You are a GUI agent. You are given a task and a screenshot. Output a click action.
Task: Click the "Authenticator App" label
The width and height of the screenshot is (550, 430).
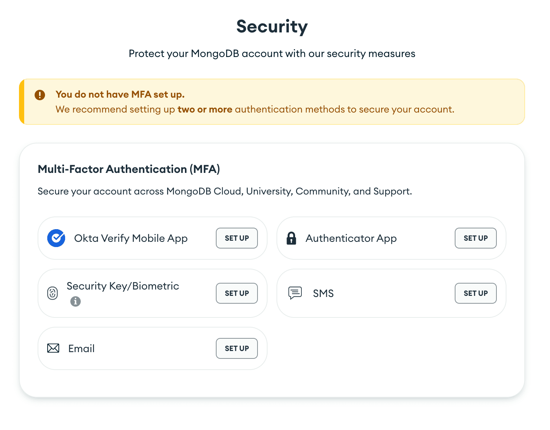[351, 238]
